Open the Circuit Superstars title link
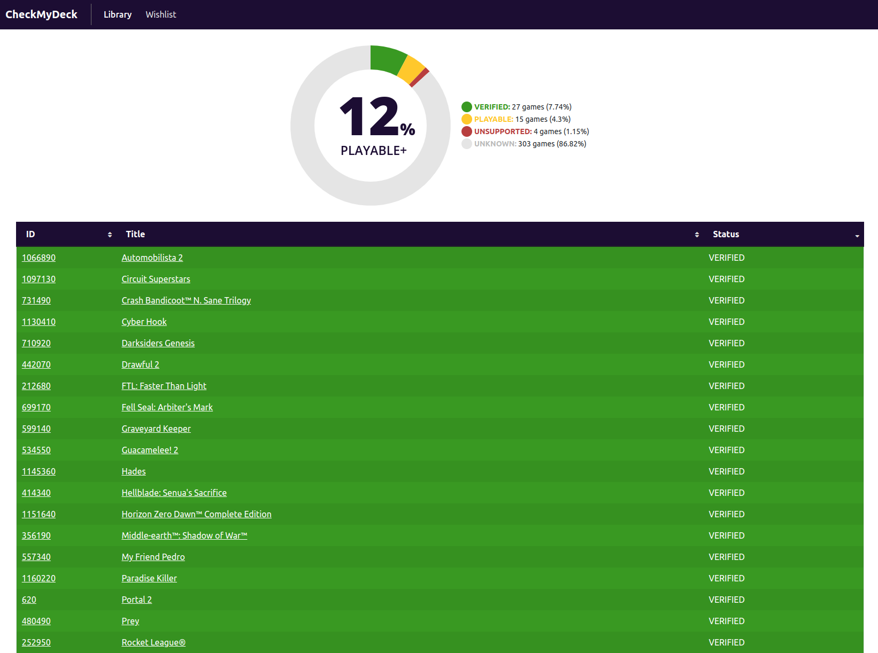The height and width of the screenshot is (653, 878). (x=156, y=279)
